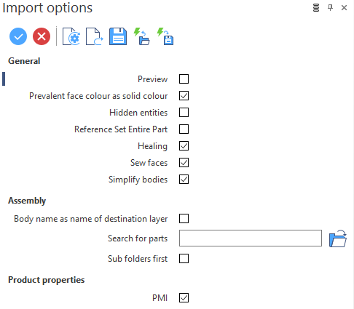354x309 pixels.
Task: Toggle Simplify bodies checkbox
Action: pyautogui.click(x=184, y=180)
